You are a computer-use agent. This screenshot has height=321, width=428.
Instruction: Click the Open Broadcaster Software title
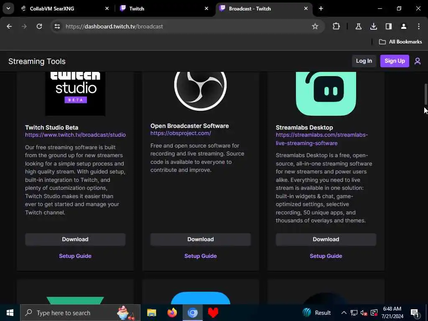point(190,126)
